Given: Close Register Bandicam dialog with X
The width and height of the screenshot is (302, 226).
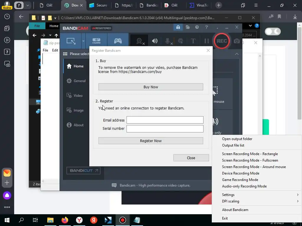Looking at the screenshot, I should pyautogui.click(x=208, y=50).
